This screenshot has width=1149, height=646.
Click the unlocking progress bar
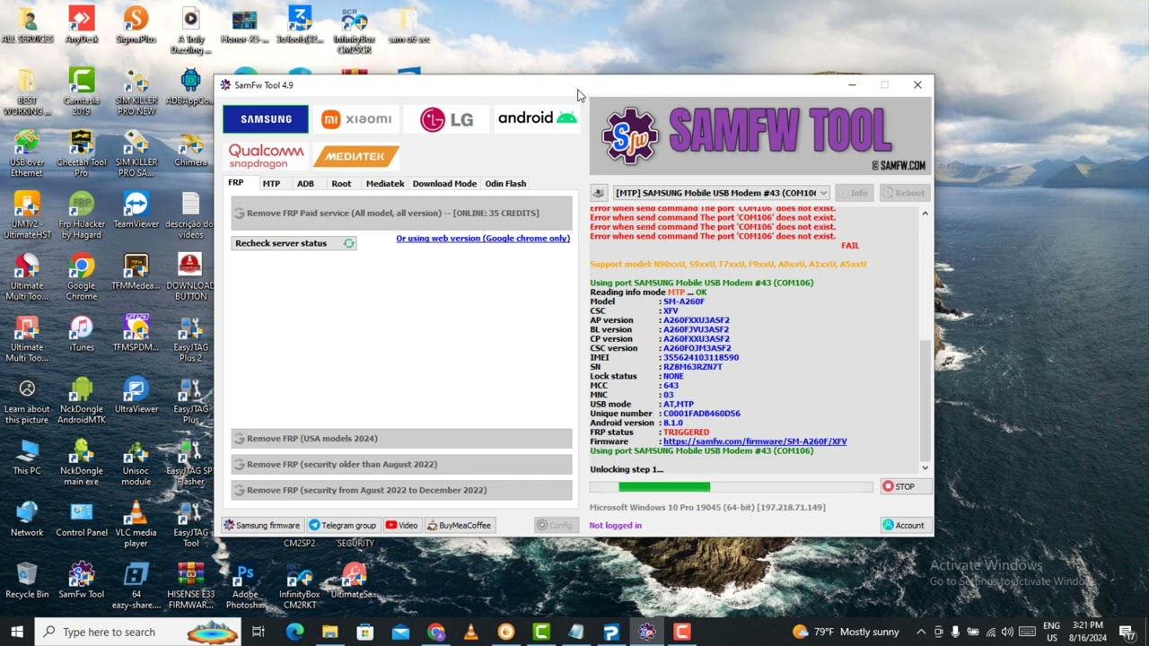[x=732, y=485]
